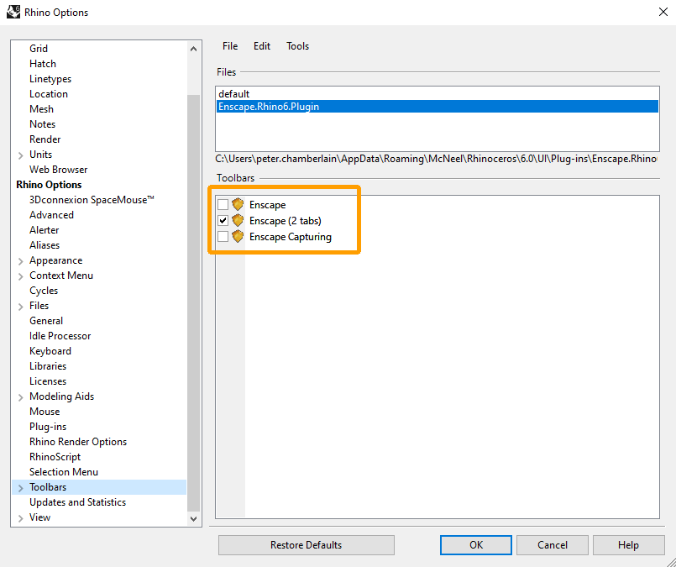The width and height of the screenshot is (676, 567).
Task: Expand the Appearance tree node
Action: click(20, 260)
